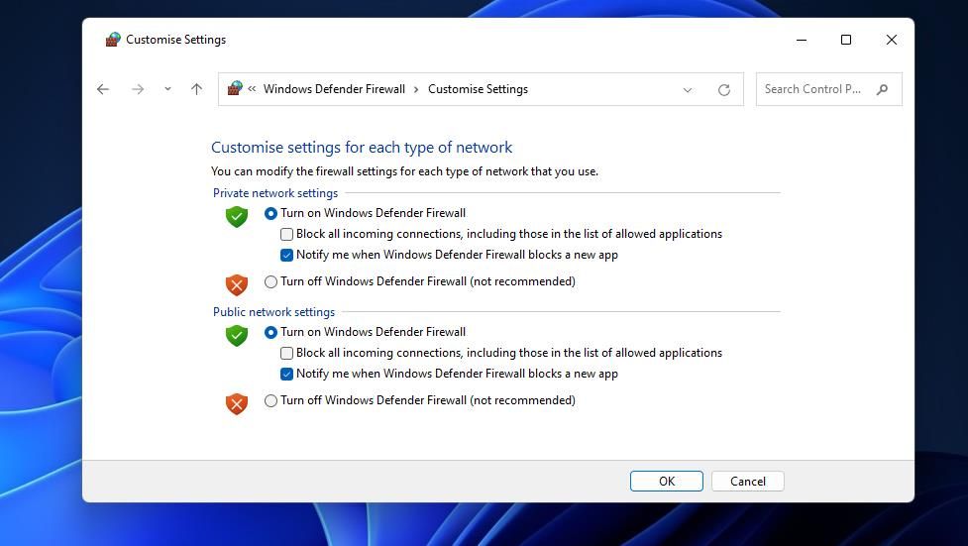The width and height of the screenshot is (968, 546).
Task: Select Turn off Firewall for private network
Action: [x=270, y=281]
